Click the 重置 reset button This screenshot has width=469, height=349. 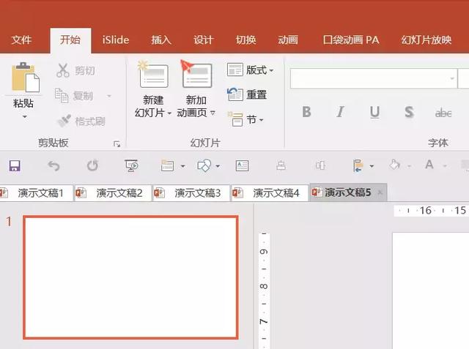tap(247, 94)
